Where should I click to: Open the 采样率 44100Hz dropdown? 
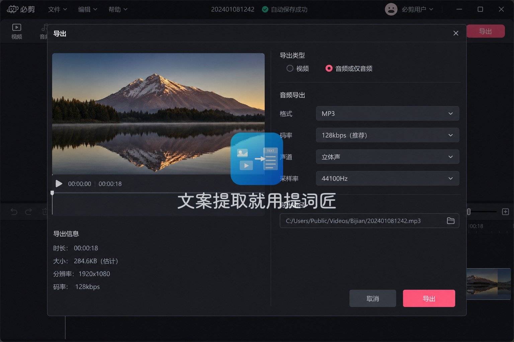(387, 178)
